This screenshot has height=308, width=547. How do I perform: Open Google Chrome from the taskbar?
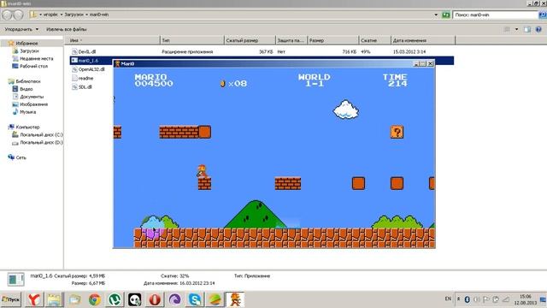click(x=94, y=299)
